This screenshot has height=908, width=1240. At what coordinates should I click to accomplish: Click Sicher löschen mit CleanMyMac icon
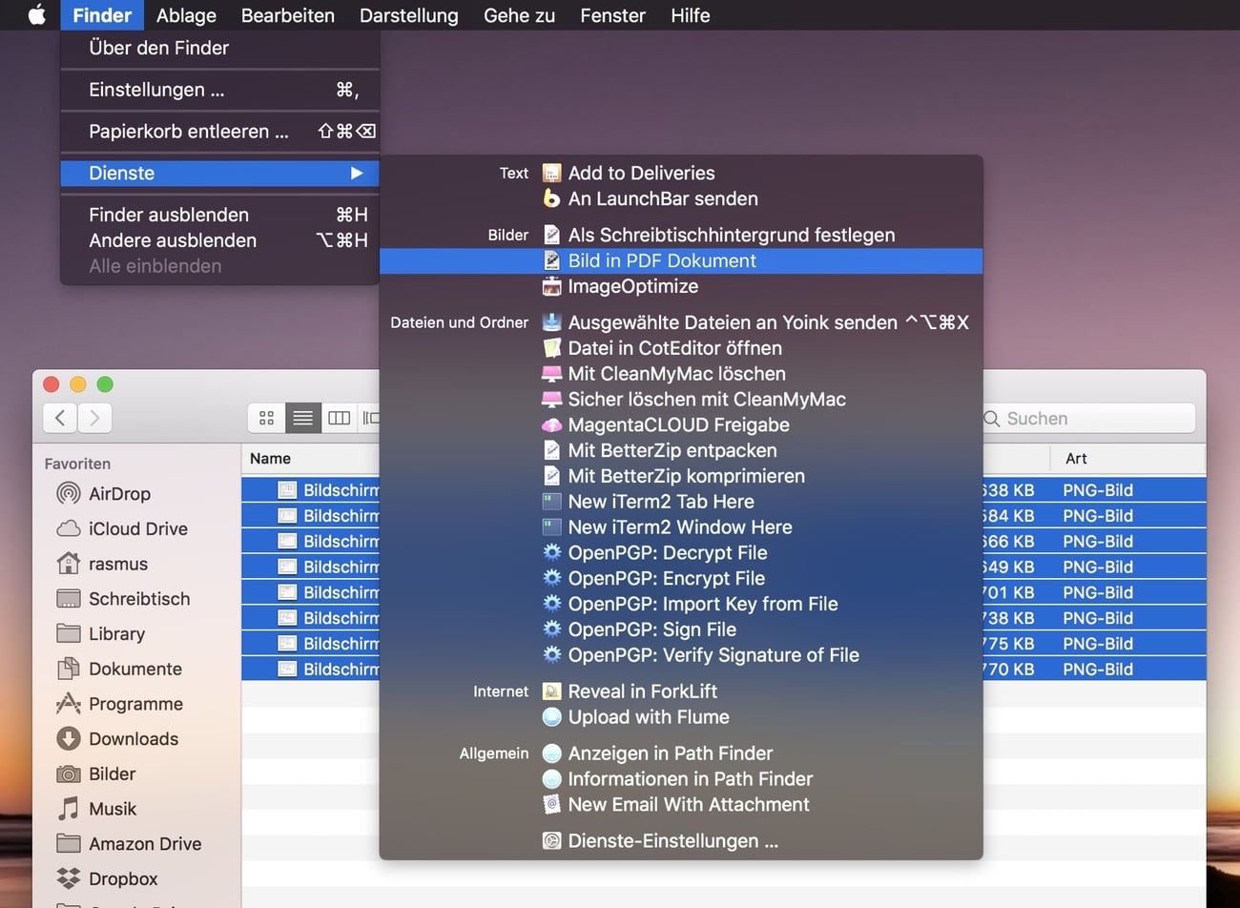[551, 400]
